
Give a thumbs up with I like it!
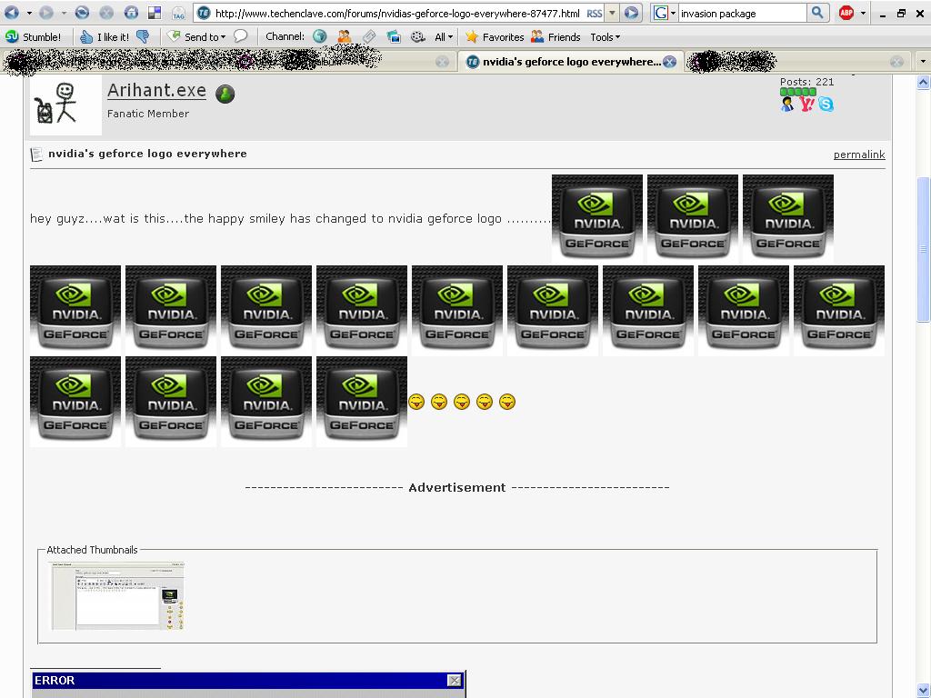(x=105, y=36)
